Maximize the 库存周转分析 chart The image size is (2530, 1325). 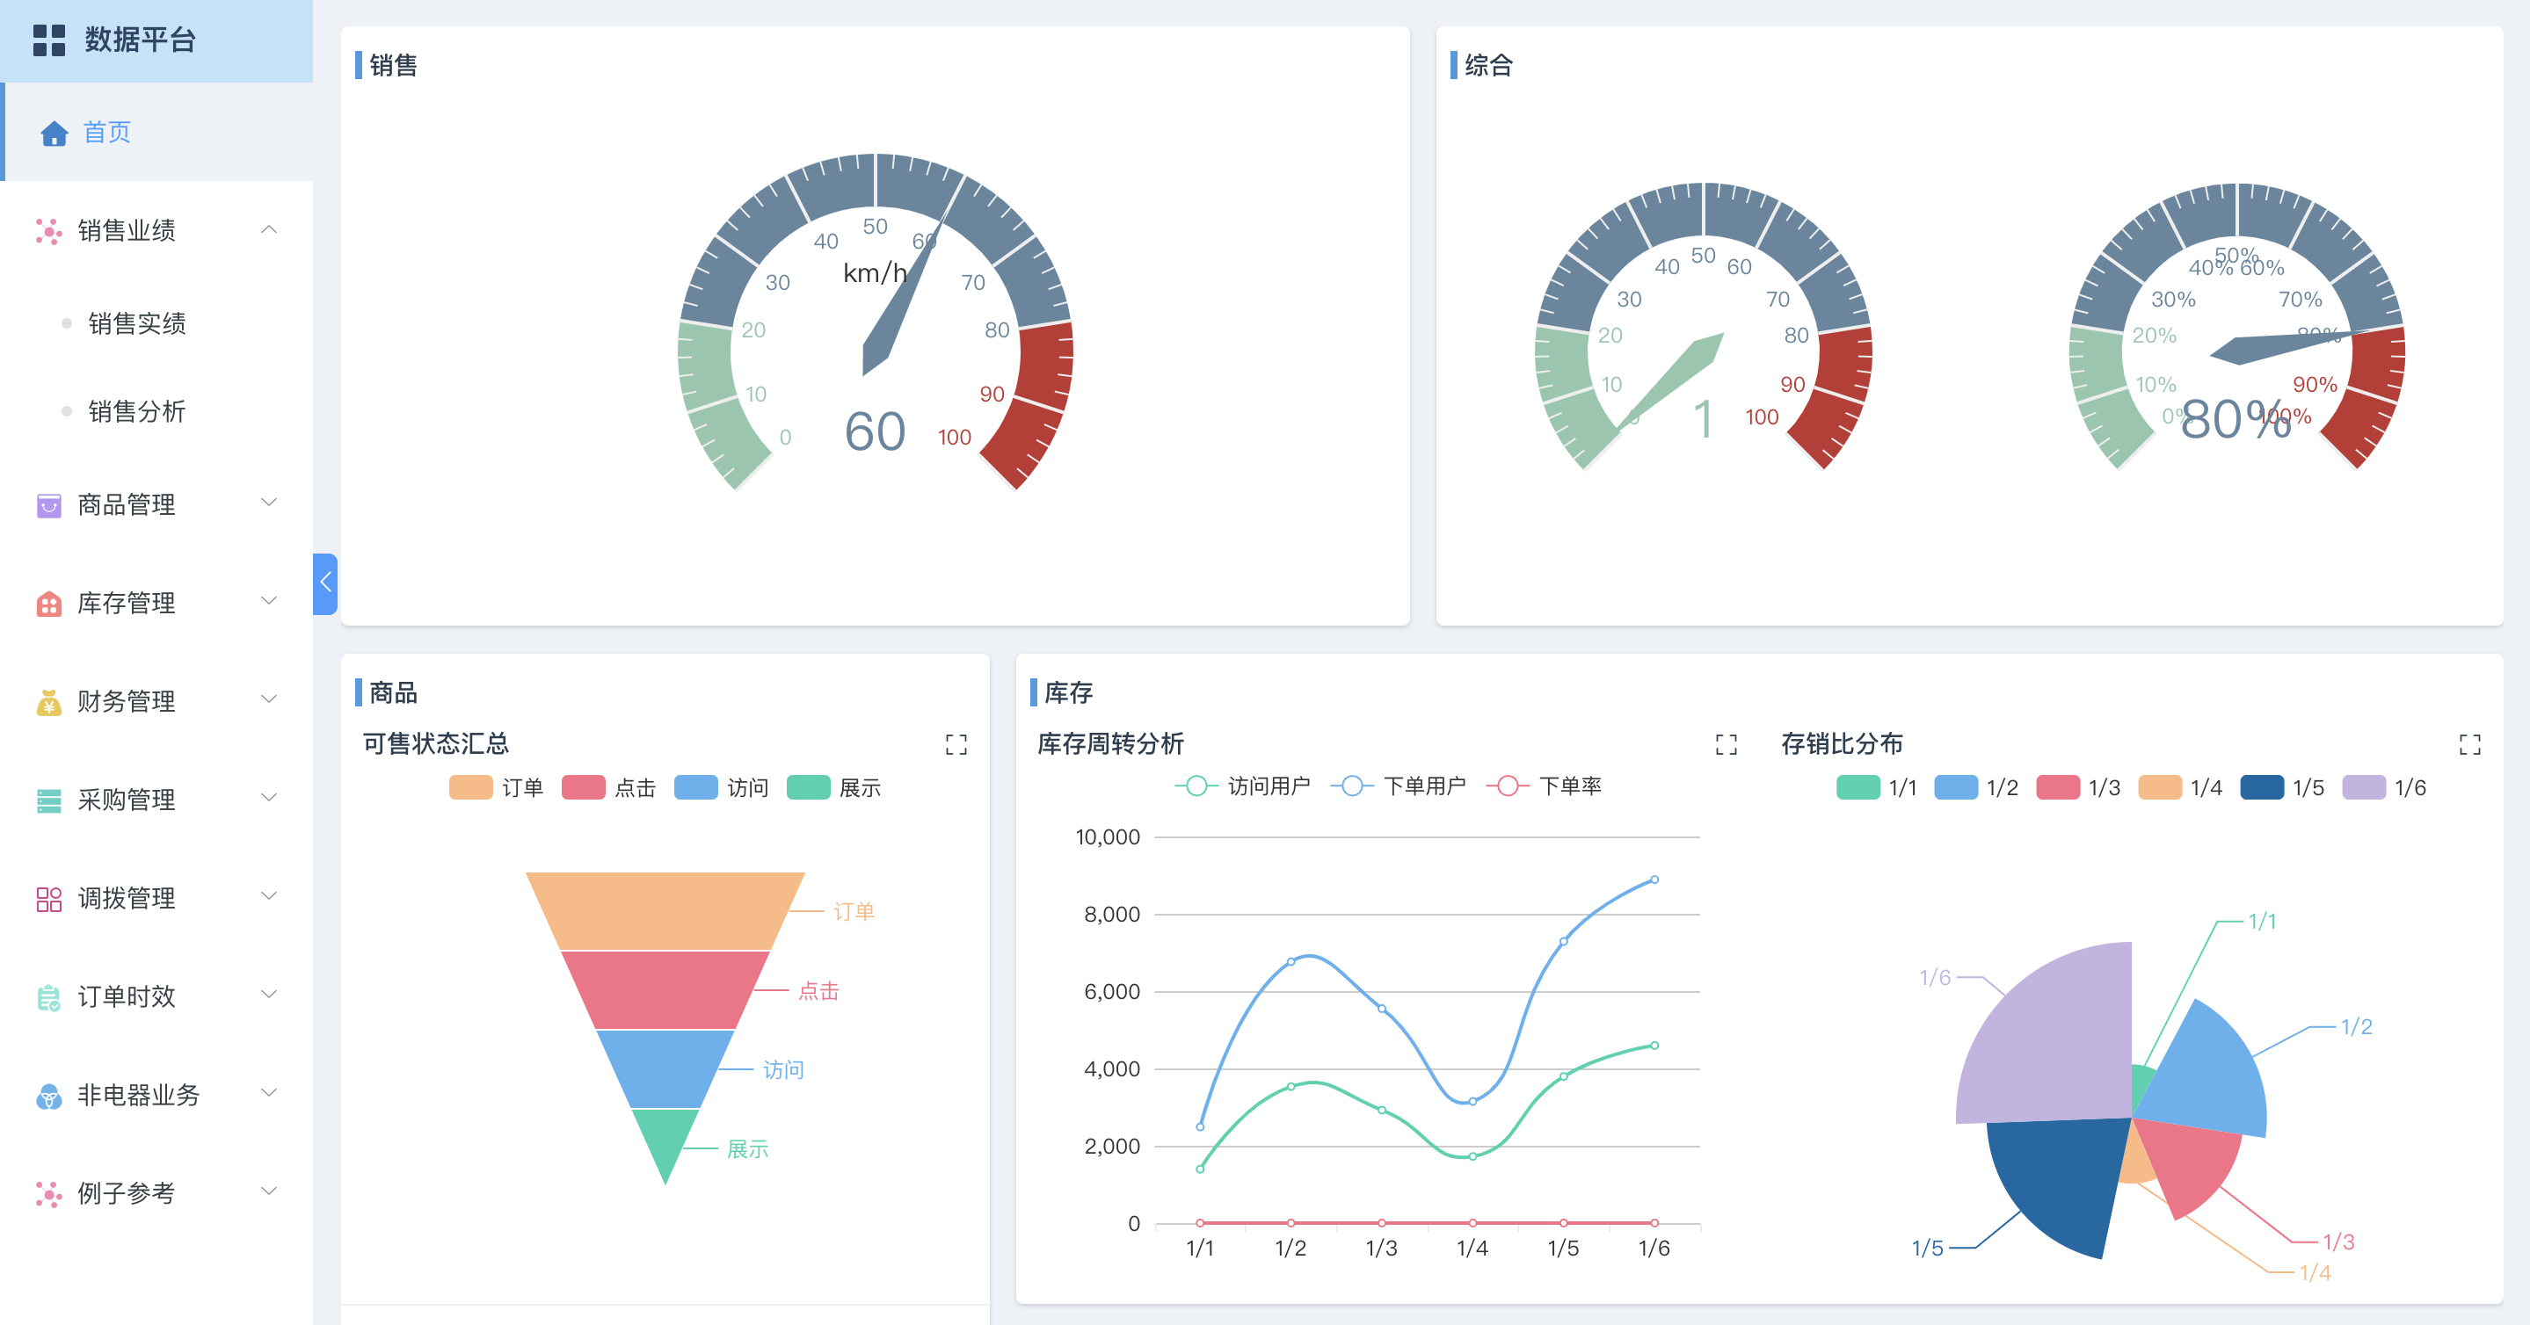pos(1726,745)
